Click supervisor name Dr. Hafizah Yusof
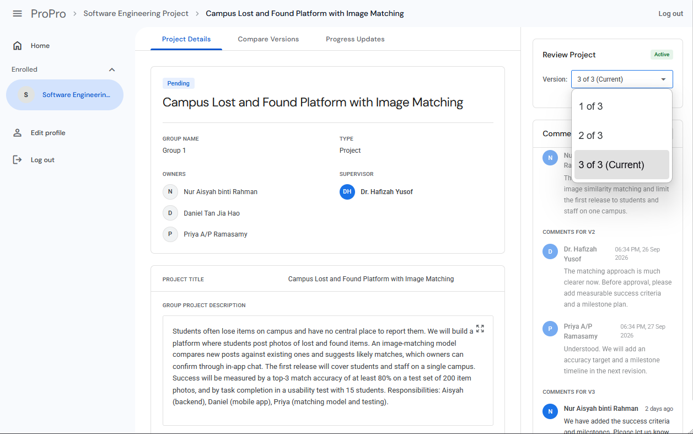The image size is (693, 434). coord(386,192)
